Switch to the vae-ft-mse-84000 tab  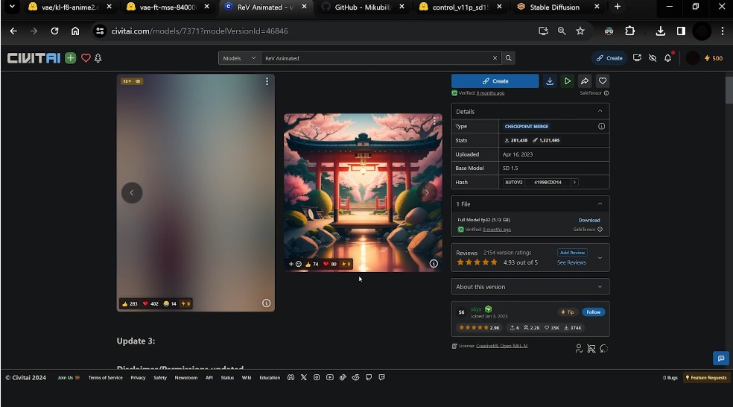tap(168, 7)
